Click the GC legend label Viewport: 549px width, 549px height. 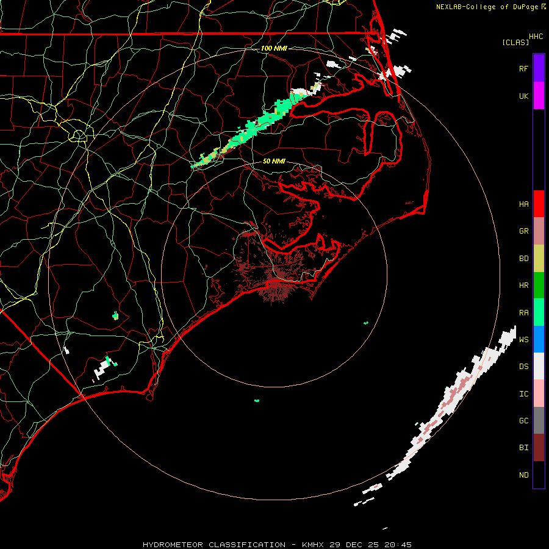click(x=523, y=420)
